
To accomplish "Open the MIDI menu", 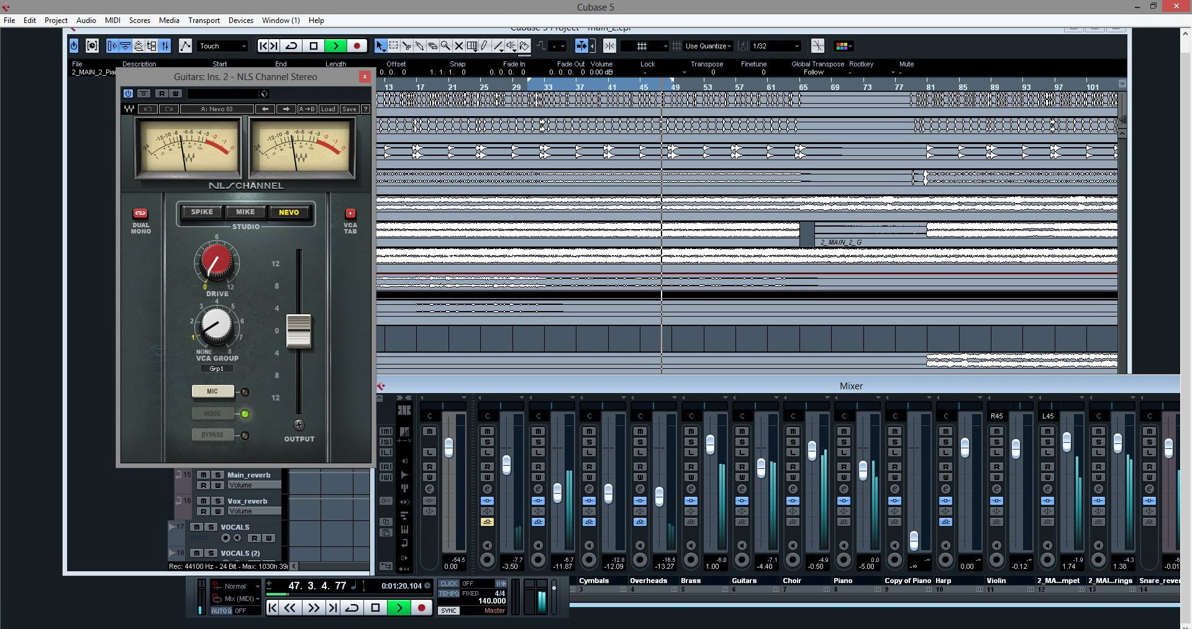I will coord(112,20).
